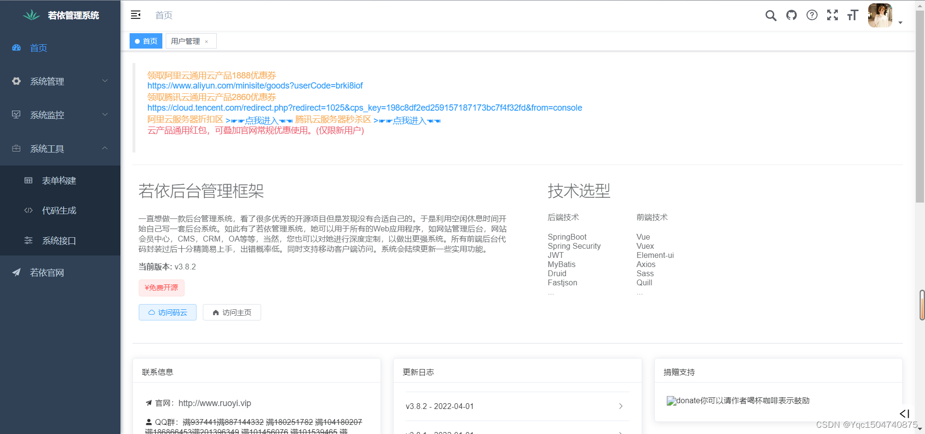The width and height of the screenshot is (925, 434).
Task: Click the Element-ui text in 前端技术
Action: pos(655,255)
